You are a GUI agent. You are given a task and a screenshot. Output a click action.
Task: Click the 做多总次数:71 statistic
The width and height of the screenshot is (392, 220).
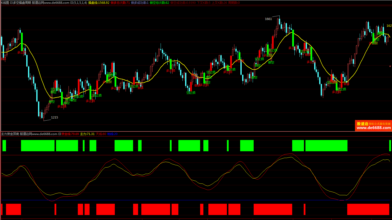pyautogui.click(x=120, y=3)
